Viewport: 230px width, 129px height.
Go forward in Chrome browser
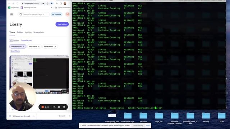click(13, 3)
